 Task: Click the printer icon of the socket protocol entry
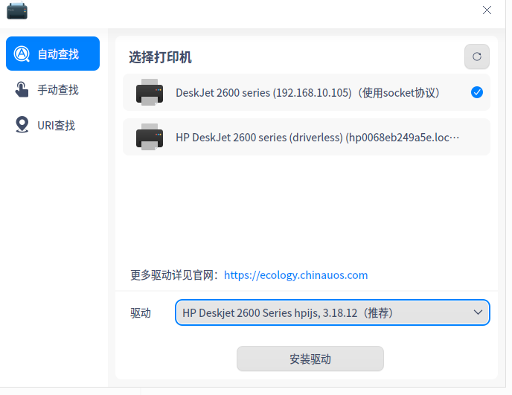click(x=150, y=92)
